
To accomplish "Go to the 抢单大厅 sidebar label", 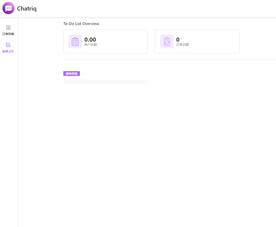I will pyautogui.click(x=8, y=51).
